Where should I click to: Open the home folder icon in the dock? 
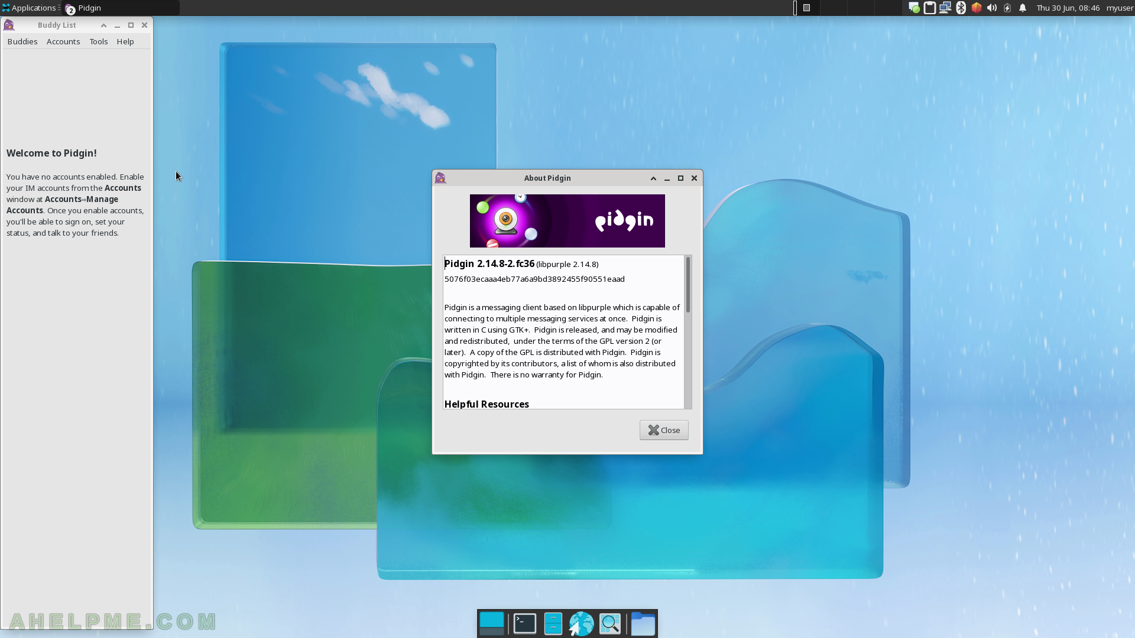(643, 623)
